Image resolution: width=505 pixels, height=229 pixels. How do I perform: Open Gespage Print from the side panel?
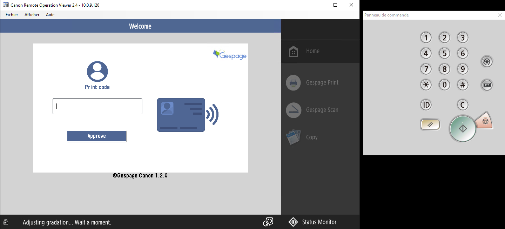(321, 83)
